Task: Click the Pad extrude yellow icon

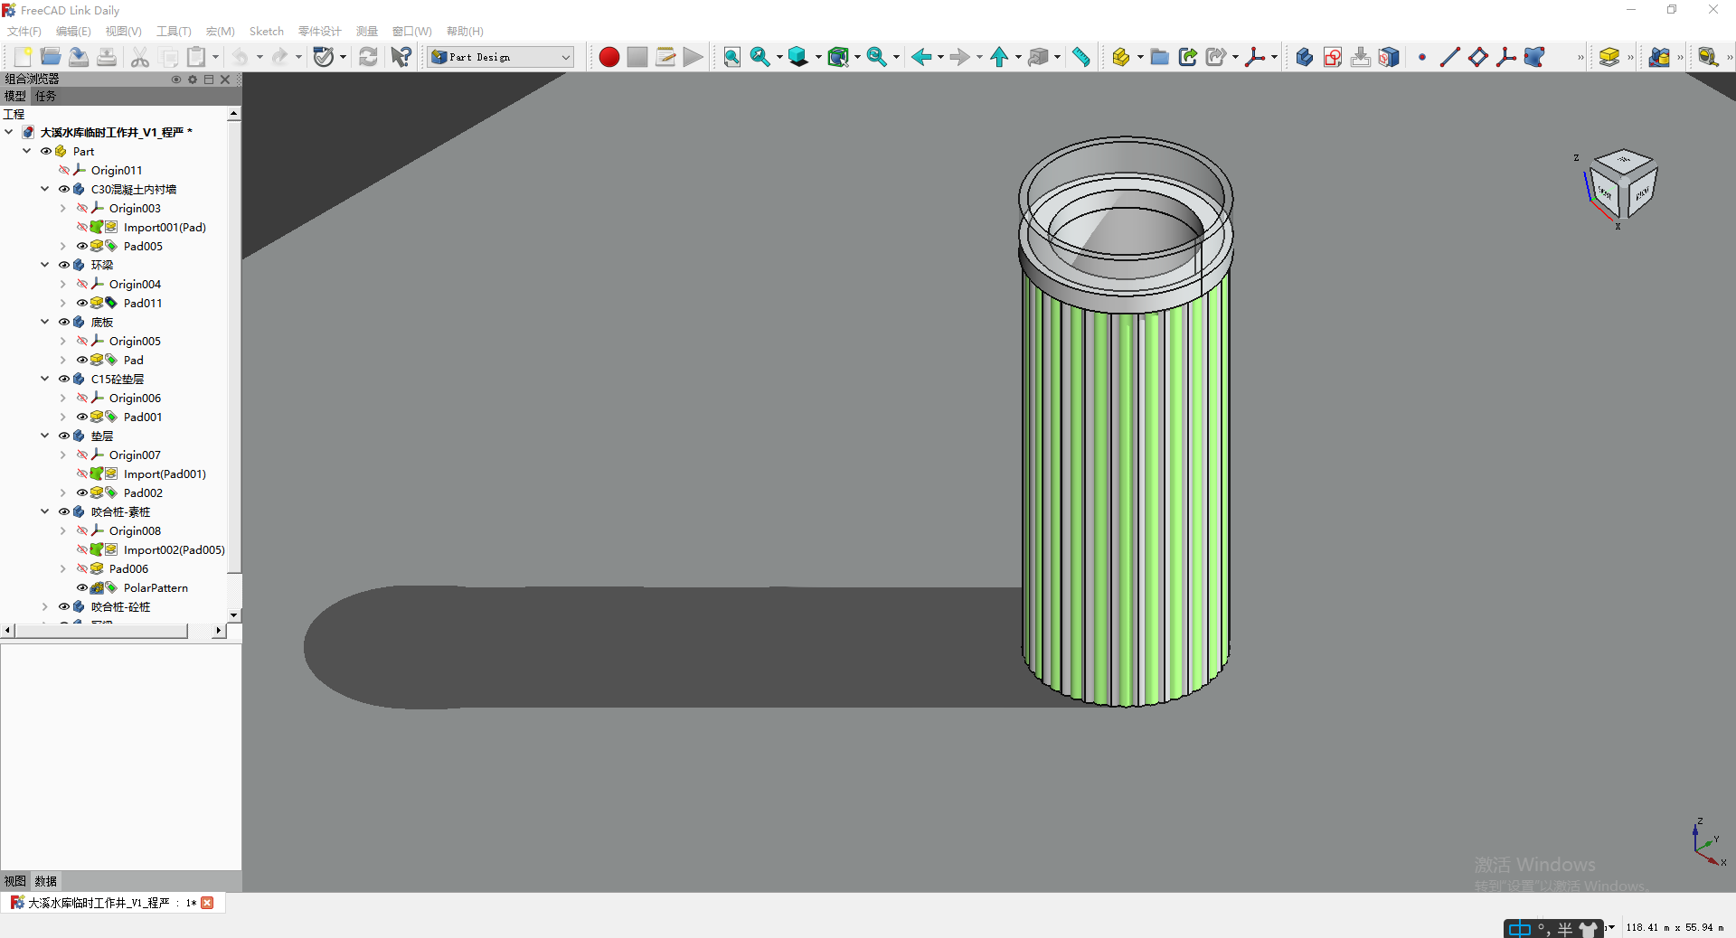Action: (1609, 57)
